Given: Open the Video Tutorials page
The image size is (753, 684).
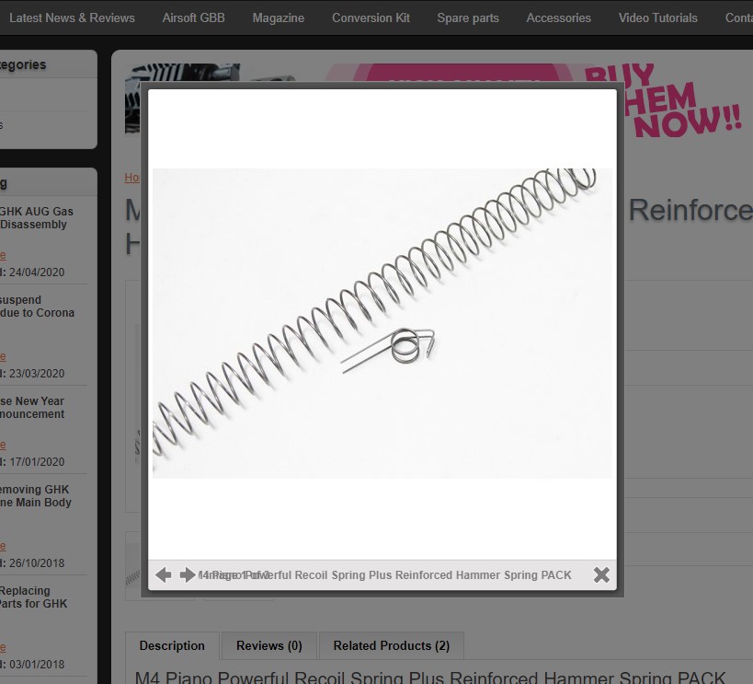Looking at the screenshot, I should 658,17.
